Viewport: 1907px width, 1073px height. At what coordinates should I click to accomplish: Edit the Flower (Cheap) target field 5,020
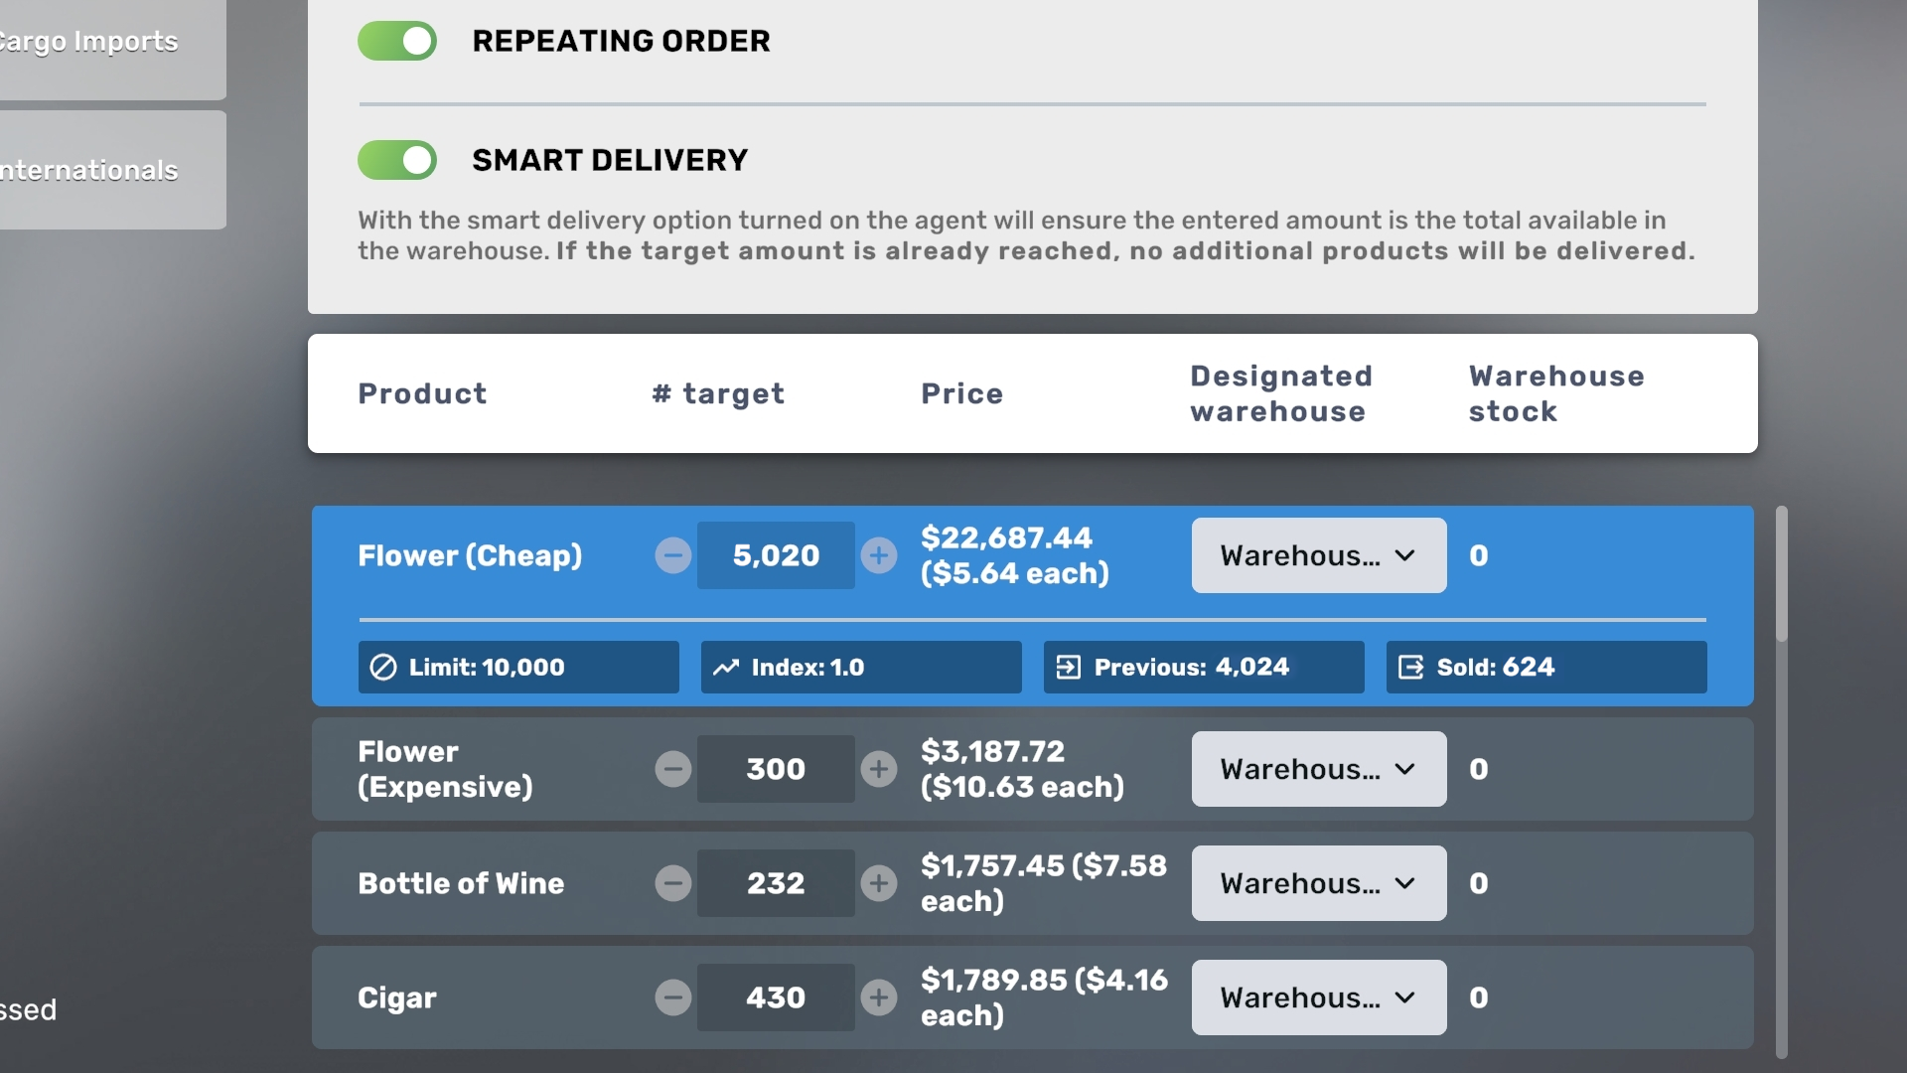[776, 555]
